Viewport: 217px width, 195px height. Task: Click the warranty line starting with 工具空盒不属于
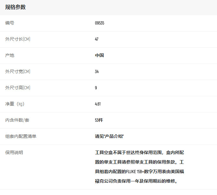pyautogui.click(x=140, y=152)
